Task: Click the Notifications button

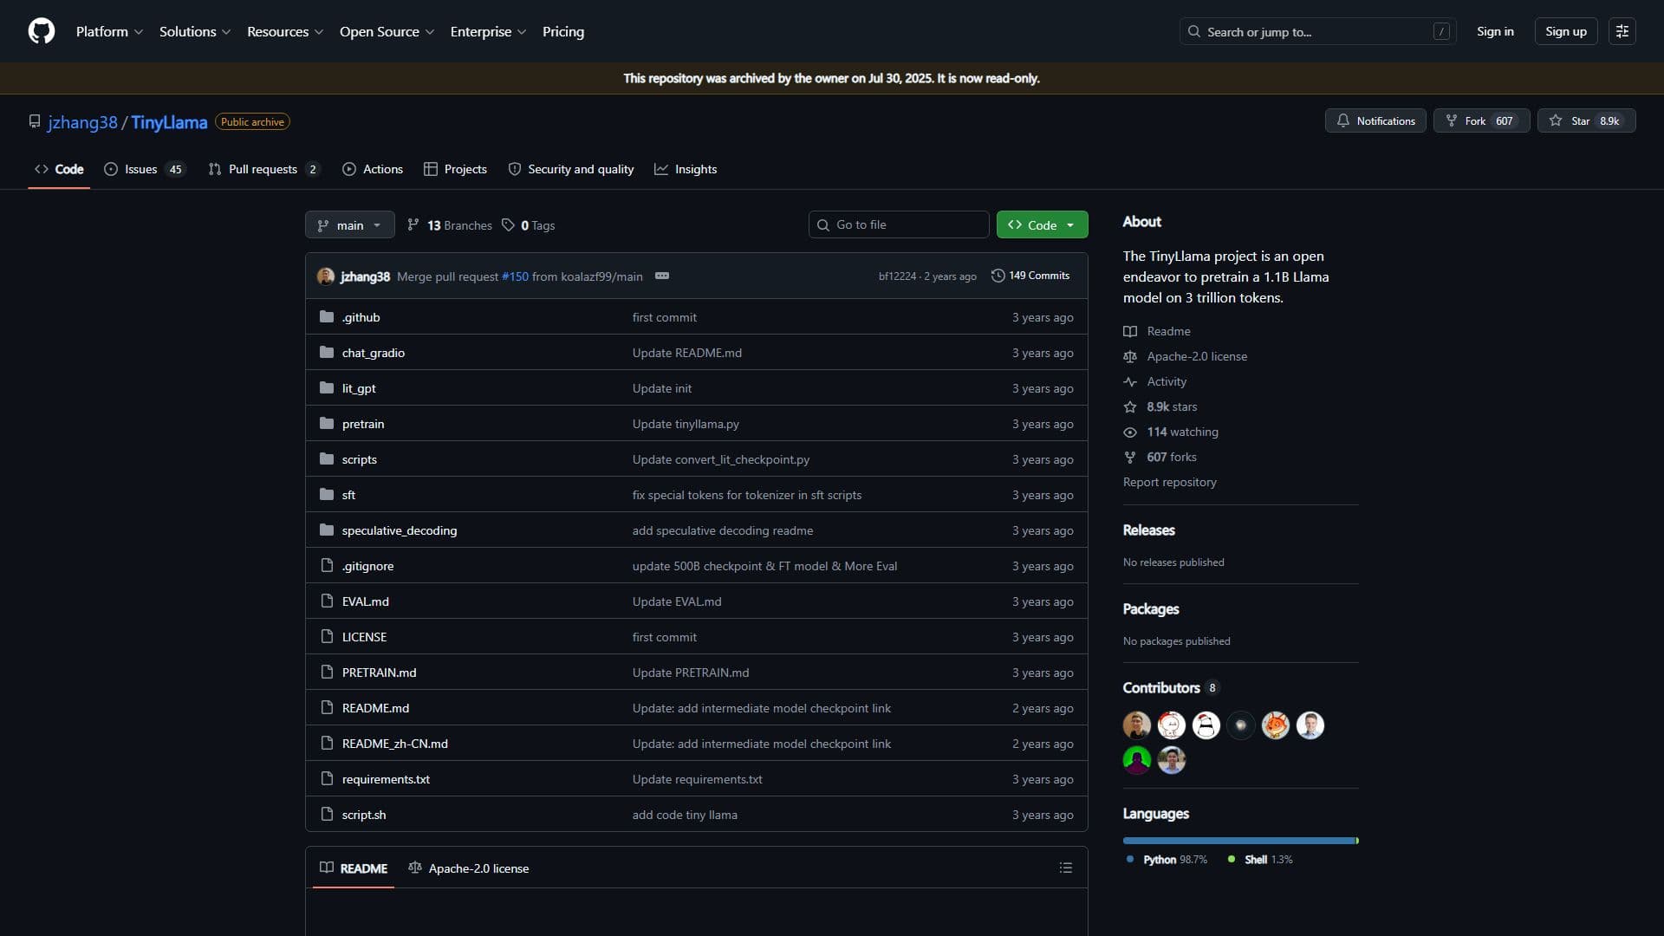Action: tap(1375, 120)
